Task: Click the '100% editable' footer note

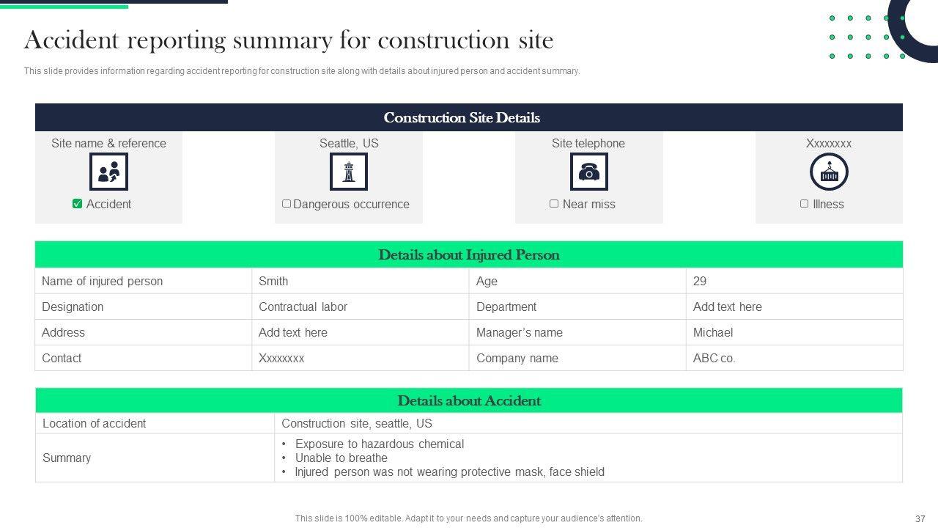Action: pos(469,518)
